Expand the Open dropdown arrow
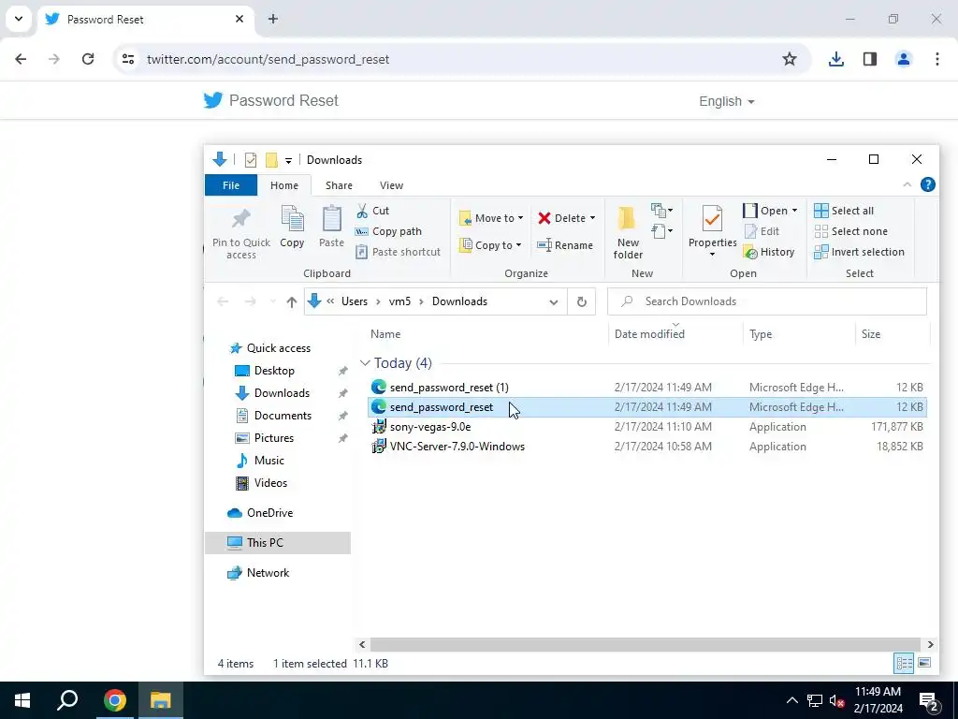Screen dimensions: 958x719 coord(794,211)
